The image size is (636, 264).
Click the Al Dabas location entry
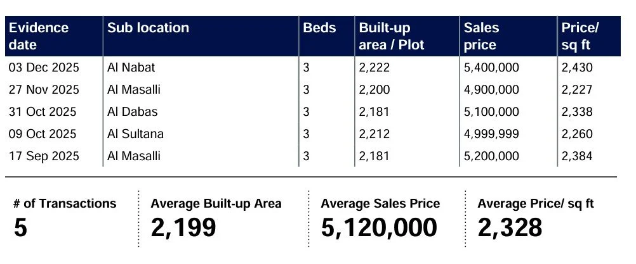[x=132, y=111]
